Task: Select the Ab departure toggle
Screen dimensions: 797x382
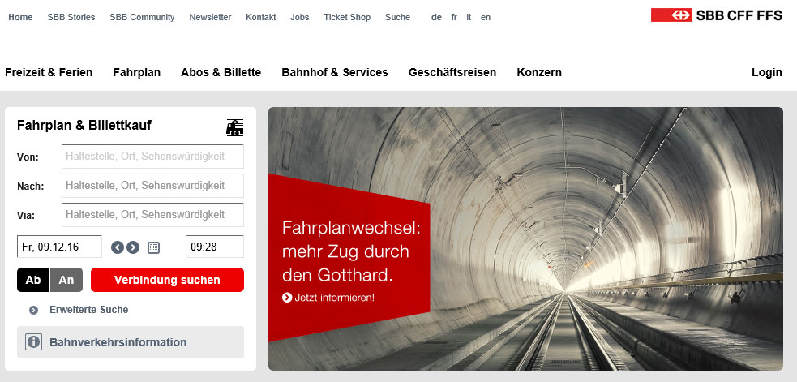Action: 33,280
